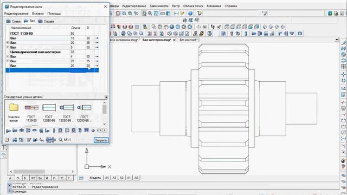Click the rotate icon in the right toolbar

point(343,81)
